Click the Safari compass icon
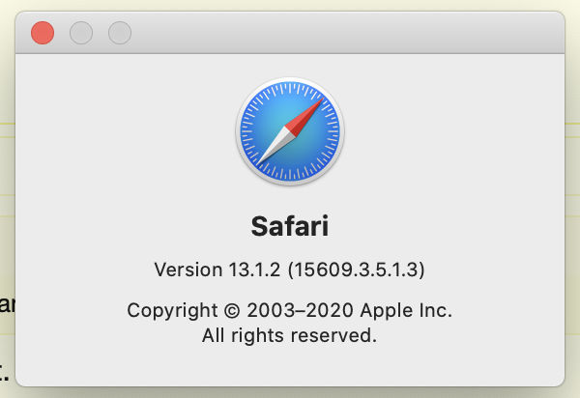 (290, 131)
